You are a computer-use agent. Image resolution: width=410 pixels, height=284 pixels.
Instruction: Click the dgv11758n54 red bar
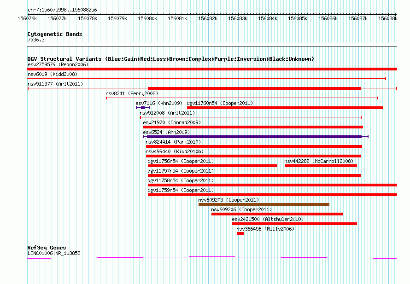(272, 185)
